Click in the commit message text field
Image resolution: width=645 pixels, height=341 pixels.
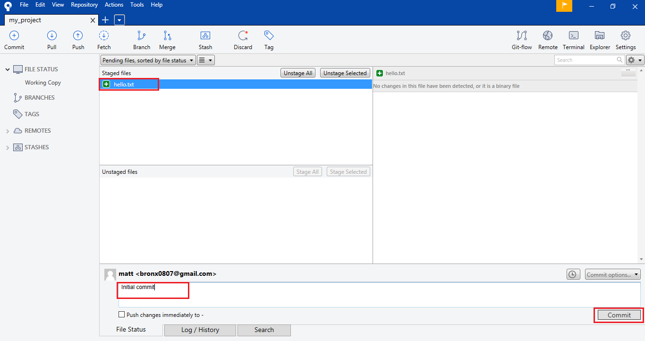pyautogui.click(x=378, y=294)
